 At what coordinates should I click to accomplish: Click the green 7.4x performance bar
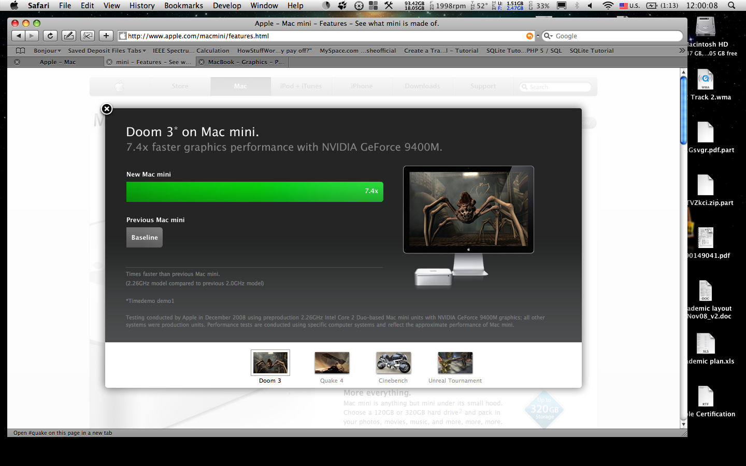coord(255,192)
